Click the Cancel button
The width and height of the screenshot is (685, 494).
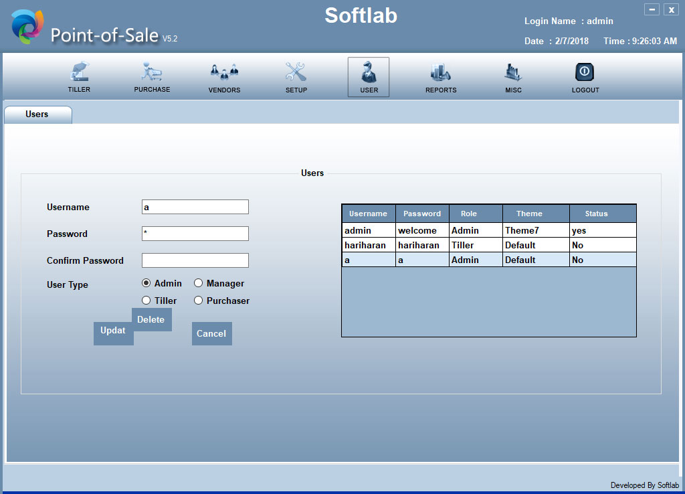211,333
